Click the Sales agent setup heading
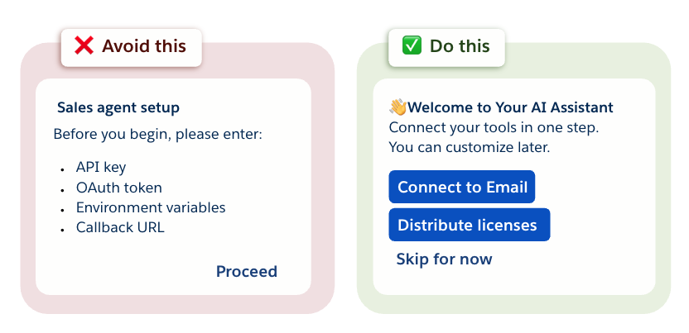Viewport: 689px width, 333px height. tap(118, 108)
